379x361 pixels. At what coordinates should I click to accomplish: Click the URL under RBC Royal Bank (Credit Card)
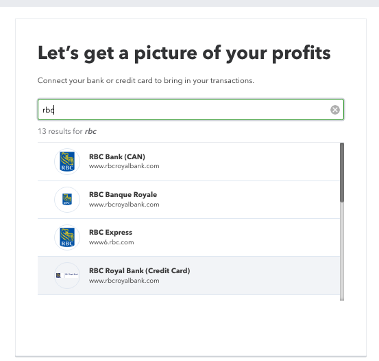point(124,281)
